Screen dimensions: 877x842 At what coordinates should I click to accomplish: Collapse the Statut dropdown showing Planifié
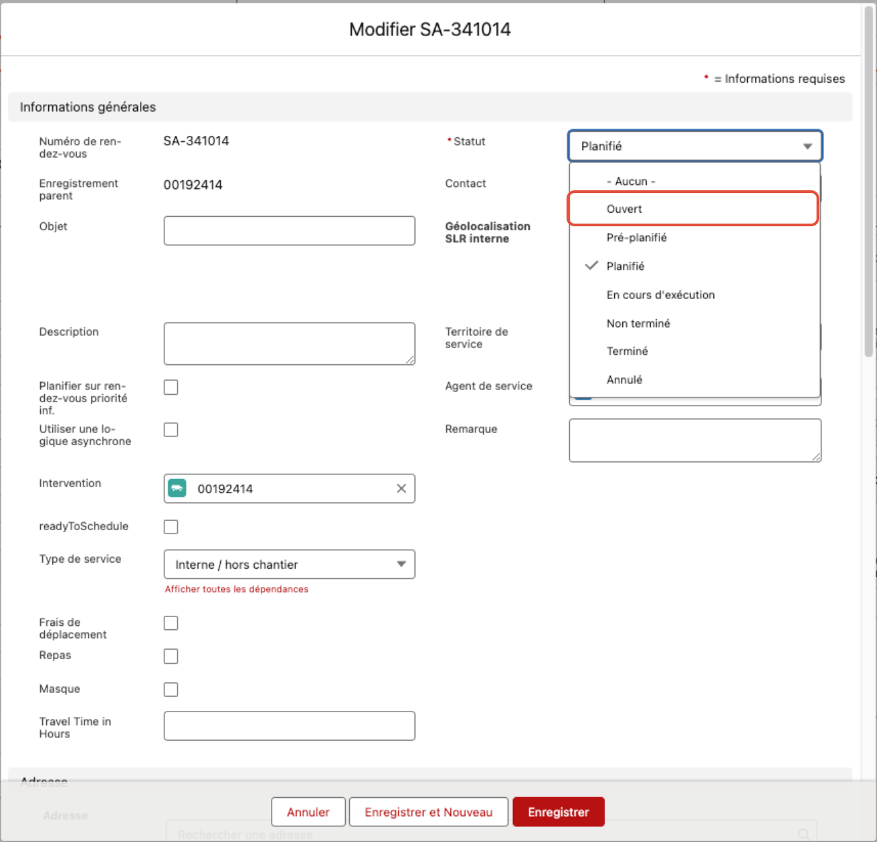pyautogui.click(x=695, y=146)
